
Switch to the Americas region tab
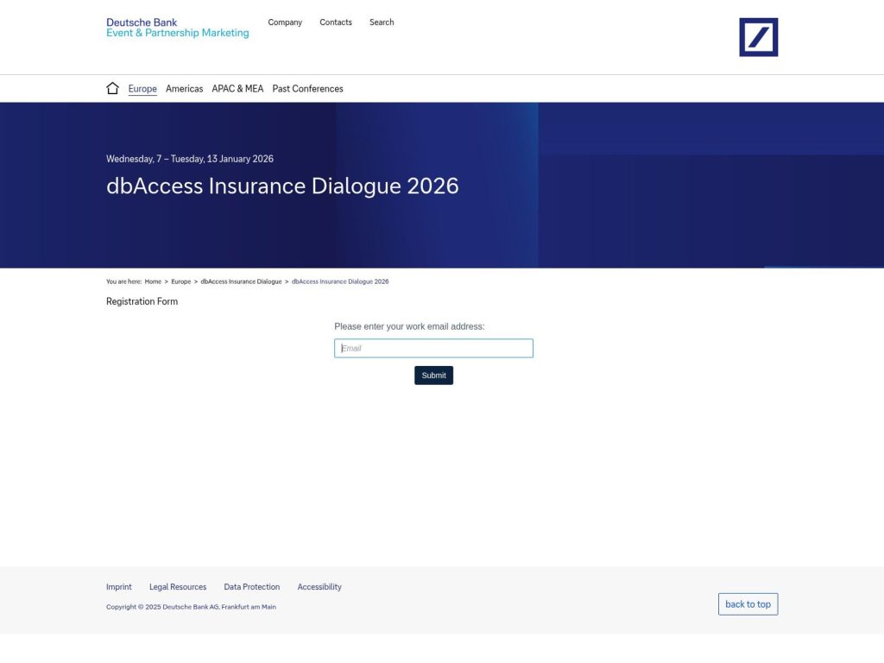pos(184,88)
